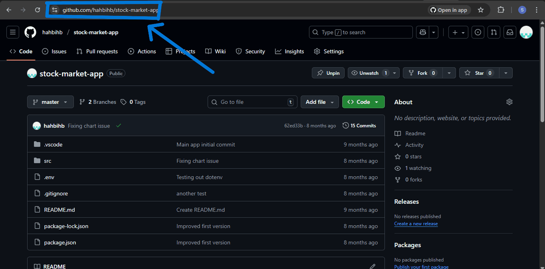
Task: Open the global navigation hamburger menu
Action: click(x=12, y=32)
